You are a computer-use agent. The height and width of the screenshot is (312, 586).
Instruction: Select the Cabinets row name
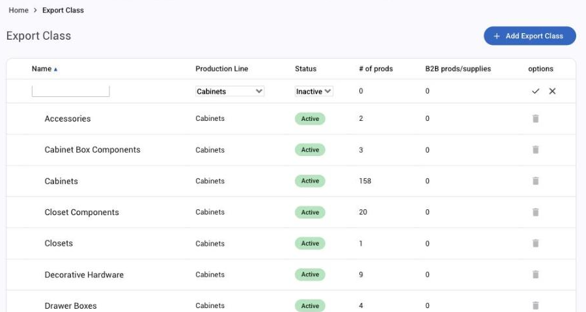pyautogui.click(x=61, y=181)
